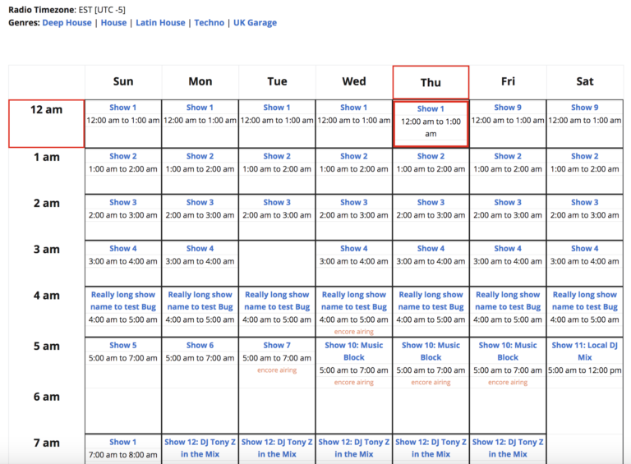Open highlighted Show 1 on Thursday
The image size is (631, 464).
[431, 108]
